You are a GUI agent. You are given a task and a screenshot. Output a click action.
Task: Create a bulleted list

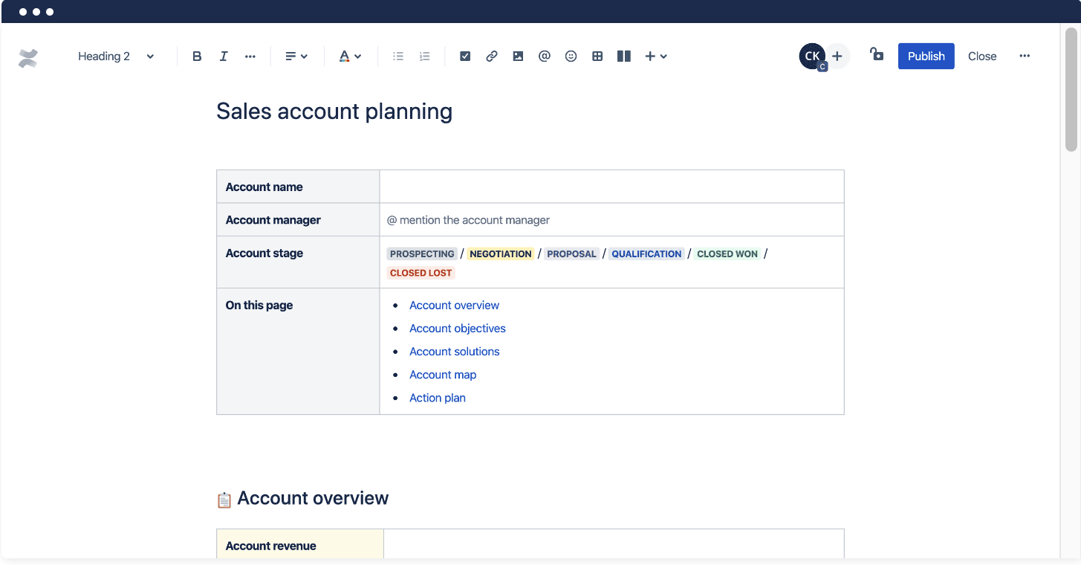(397, 56)
